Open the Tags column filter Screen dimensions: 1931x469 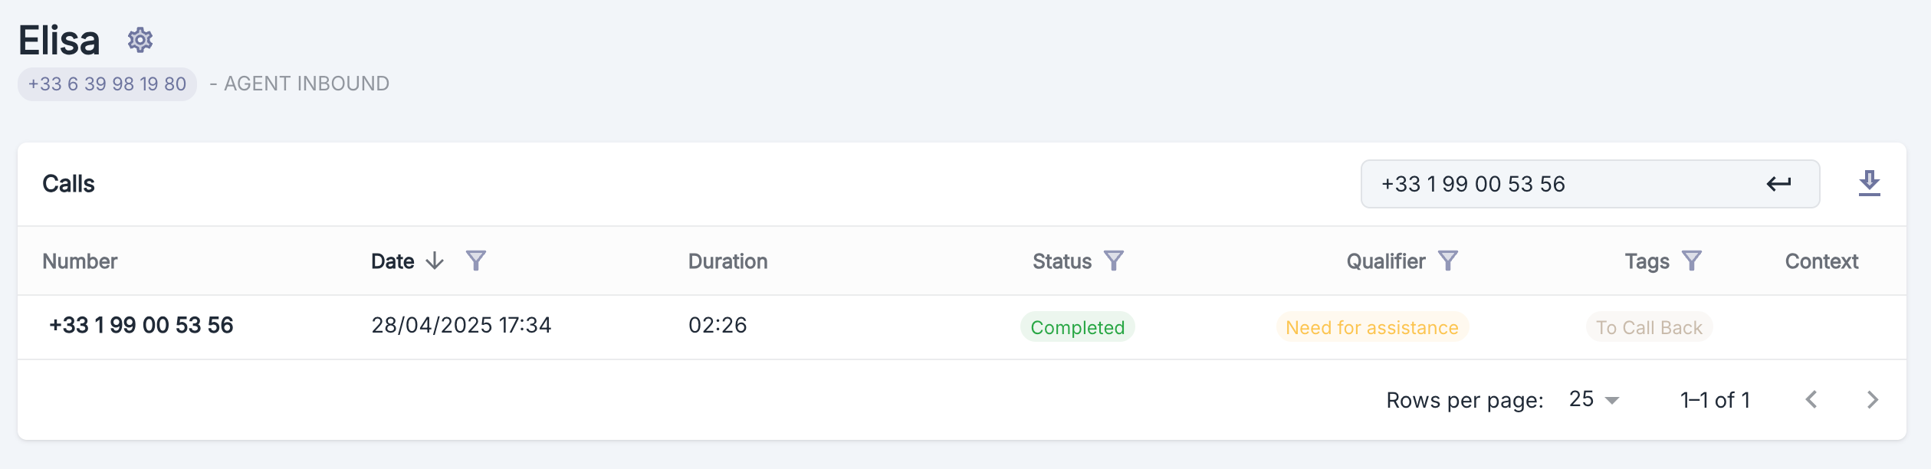[1692, 261]
